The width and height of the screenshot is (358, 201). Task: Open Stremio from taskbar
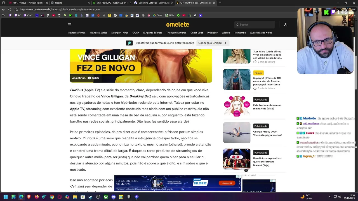136,197
